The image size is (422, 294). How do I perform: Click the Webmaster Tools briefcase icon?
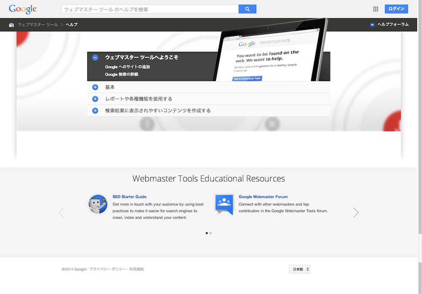(x=11, y=25)
